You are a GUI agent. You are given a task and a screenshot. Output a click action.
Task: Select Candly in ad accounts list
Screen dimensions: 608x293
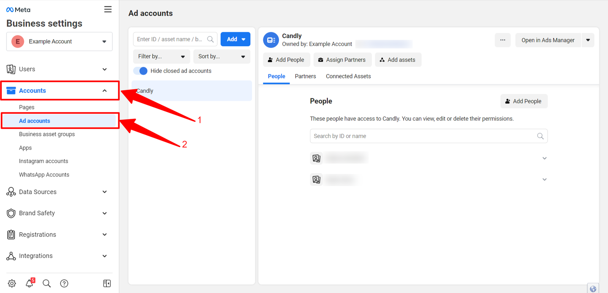(192, 91)
